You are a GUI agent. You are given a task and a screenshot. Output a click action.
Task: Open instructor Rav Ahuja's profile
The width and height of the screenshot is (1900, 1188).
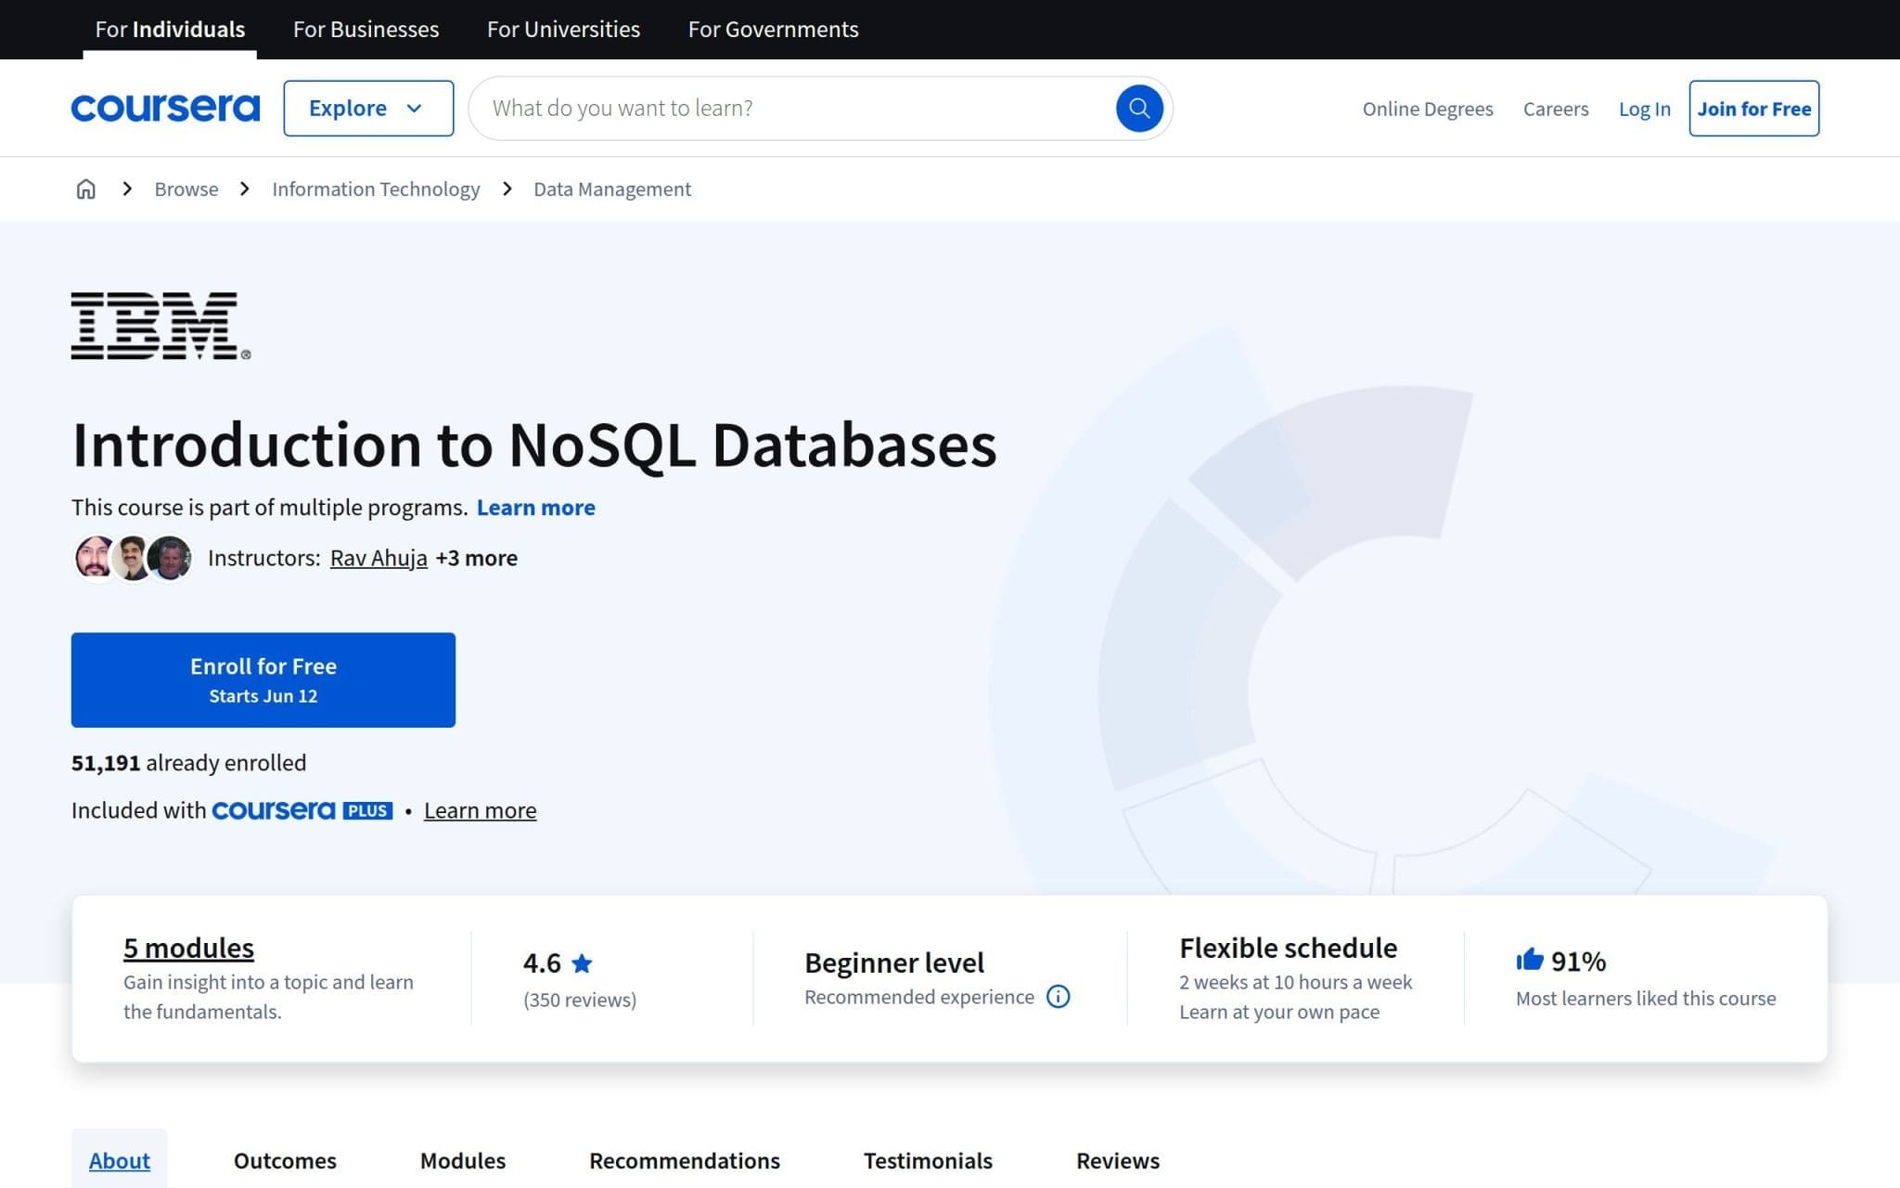pyautogui.click(x=379, y=558)
